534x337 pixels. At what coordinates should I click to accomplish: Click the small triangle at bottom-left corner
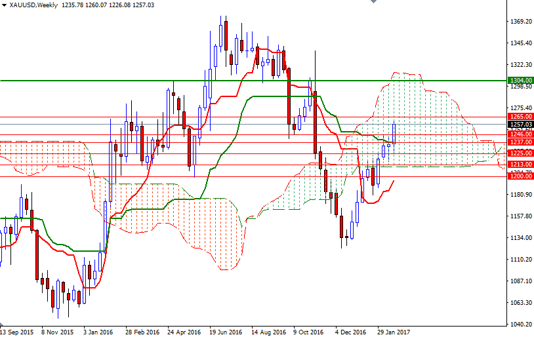click(x=3, y=326)
